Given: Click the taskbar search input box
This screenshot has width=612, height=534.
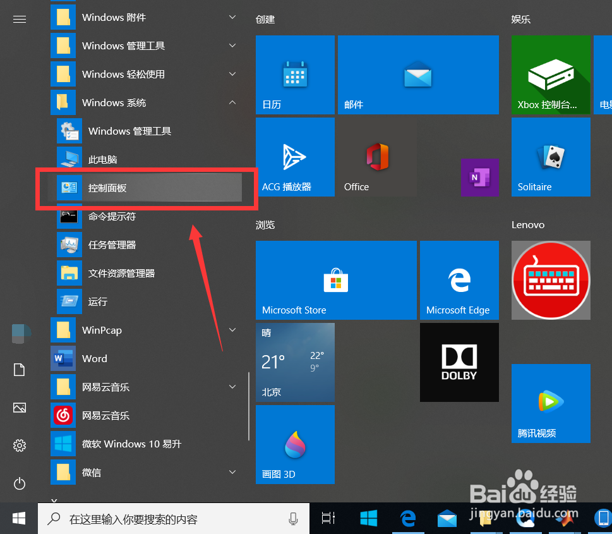Looking at the screenshot, I should click(x=173, y=519).
